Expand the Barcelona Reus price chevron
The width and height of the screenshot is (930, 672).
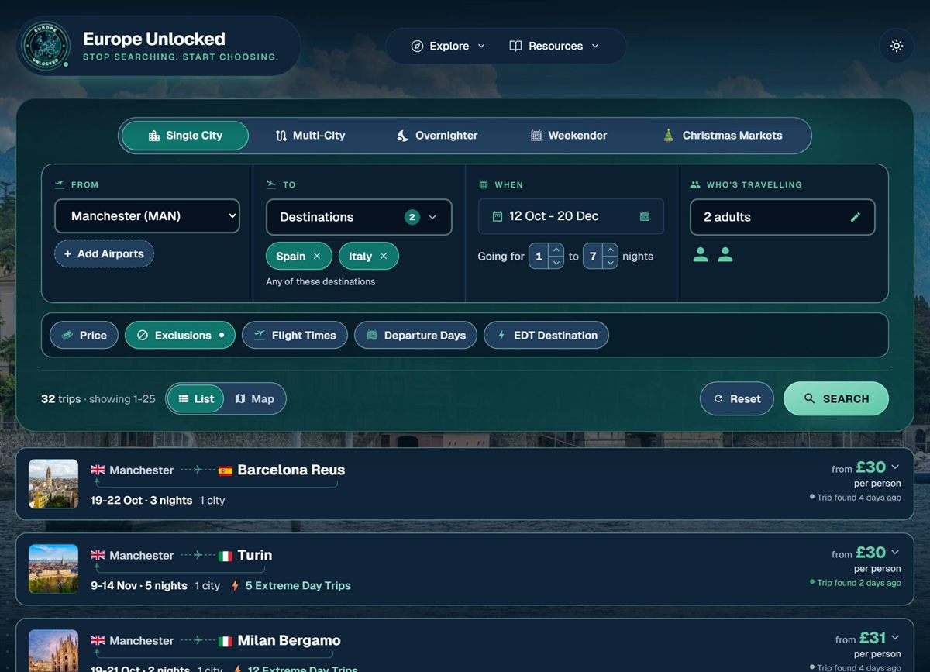click(x=895, y=467)
